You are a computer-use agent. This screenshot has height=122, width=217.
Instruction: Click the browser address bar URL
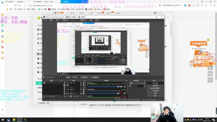pyautogui.click(x=40, y=5)
